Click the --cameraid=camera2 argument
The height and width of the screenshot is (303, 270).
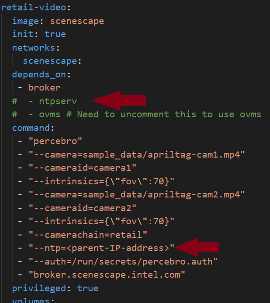tap(82, 208)
